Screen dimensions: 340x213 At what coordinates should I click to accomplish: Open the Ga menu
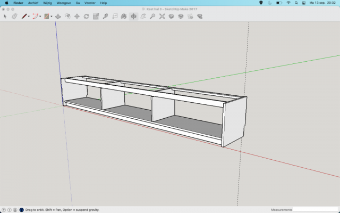(x=78, y=3)
